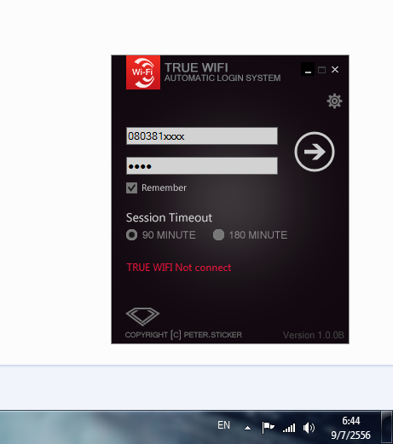Click the phone number username field
This screenshot has width=393, height=444.
pyautogui.click(x=202, y=136)
